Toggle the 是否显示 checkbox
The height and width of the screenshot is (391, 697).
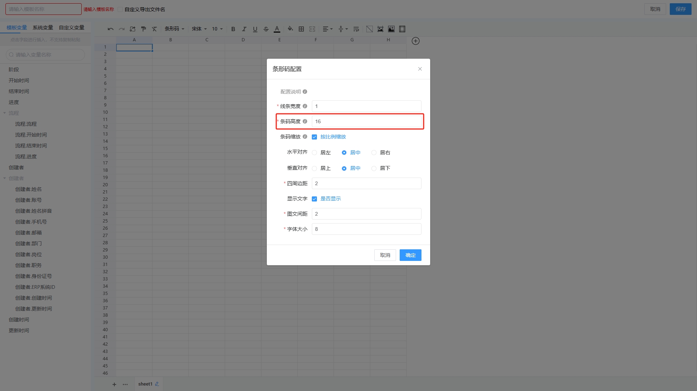coord(314,199)
